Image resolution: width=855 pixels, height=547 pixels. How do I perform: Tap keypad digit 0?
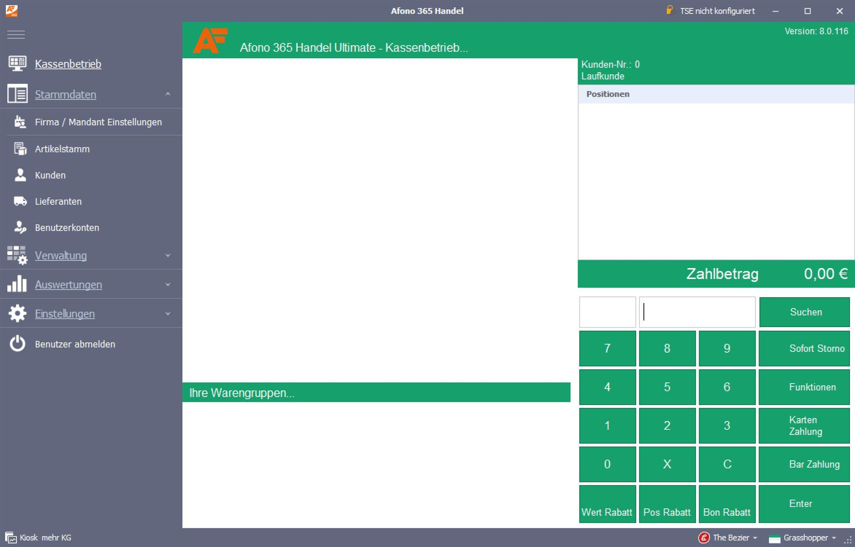point(607,464)
